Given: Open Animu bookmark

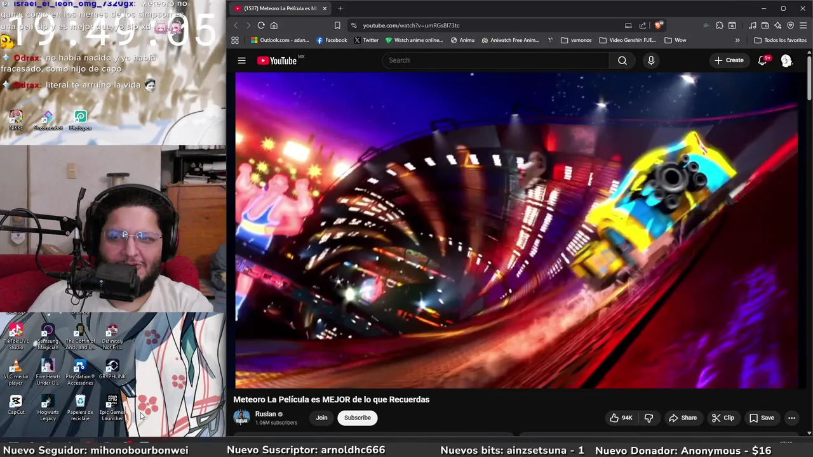Looking at the screenshot, I should (x=462, y=40).
